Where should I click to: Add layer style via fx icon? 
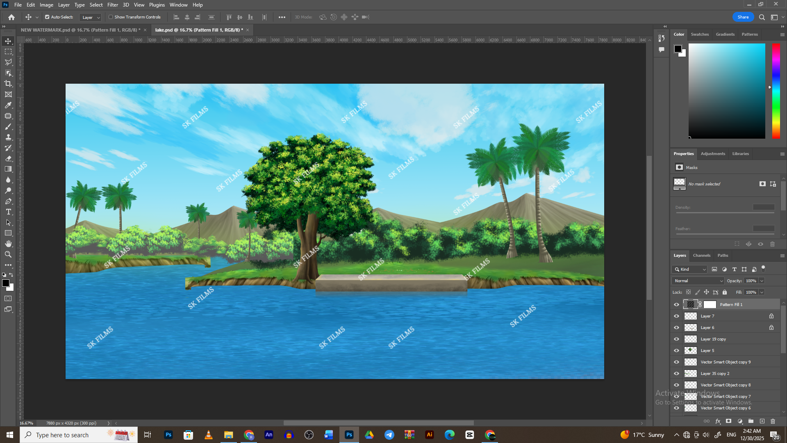(718, 421)
